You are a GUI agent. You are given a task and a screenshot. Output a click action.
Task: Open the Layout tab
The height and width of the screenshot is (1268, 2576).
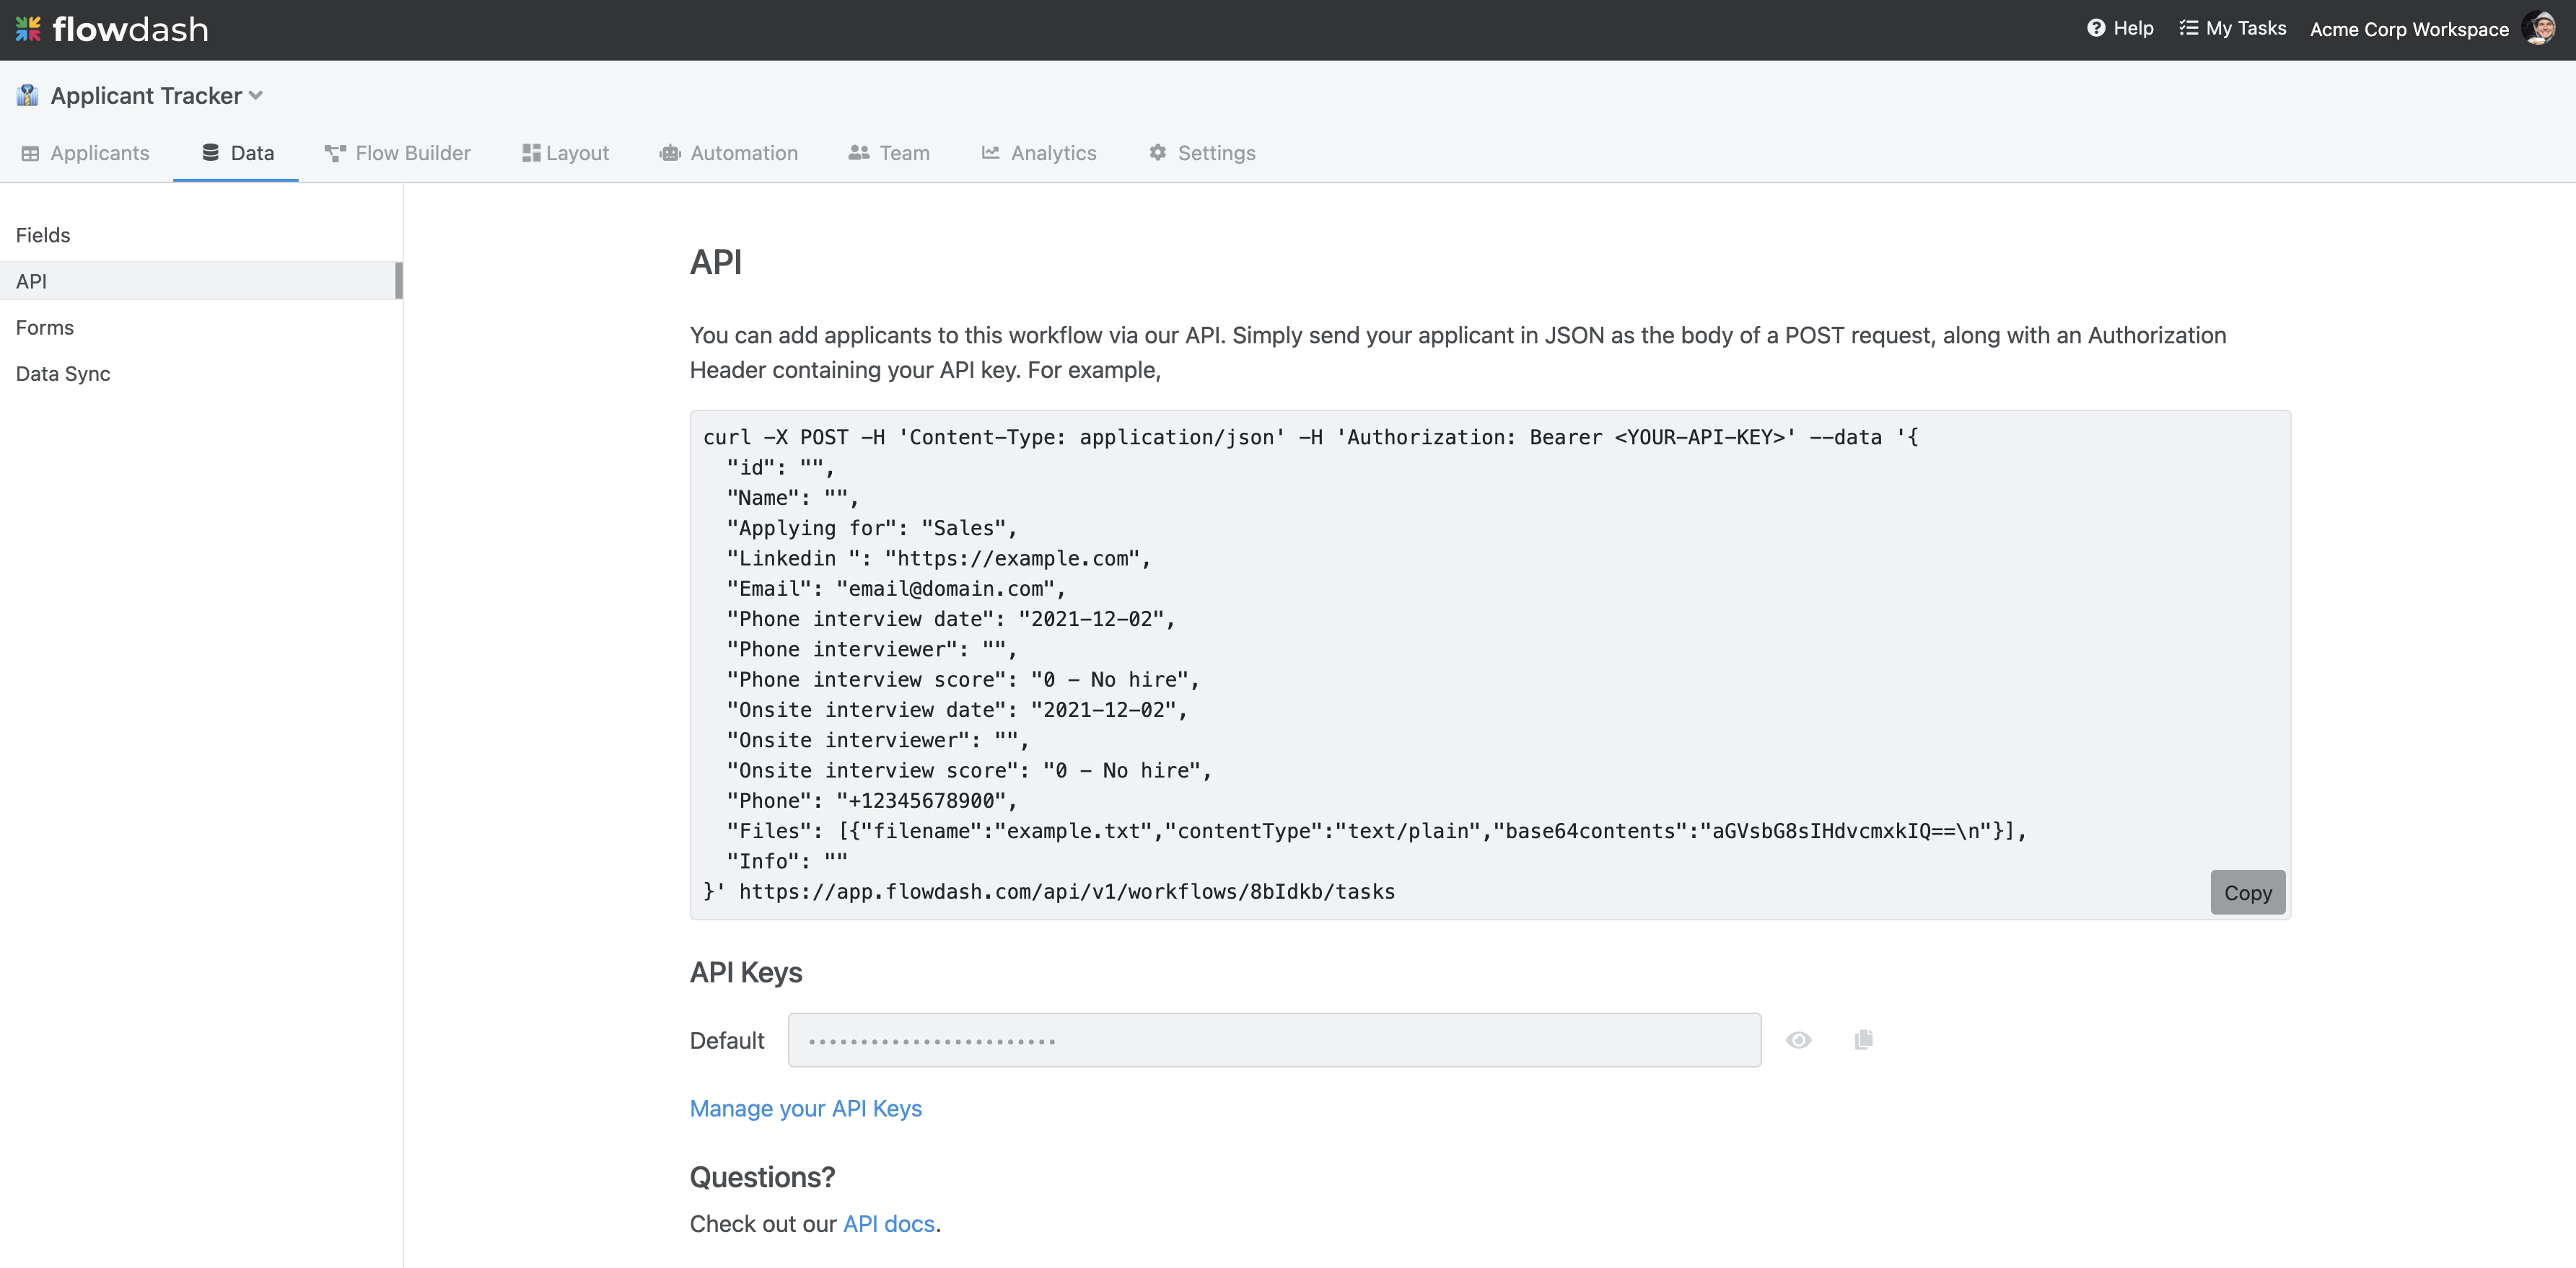click(565, 153)
